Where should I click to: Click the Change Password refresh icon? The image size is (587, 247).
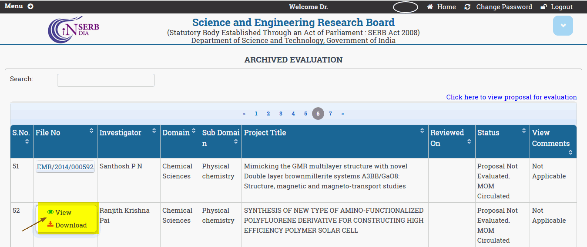click(x=467, y=7)
